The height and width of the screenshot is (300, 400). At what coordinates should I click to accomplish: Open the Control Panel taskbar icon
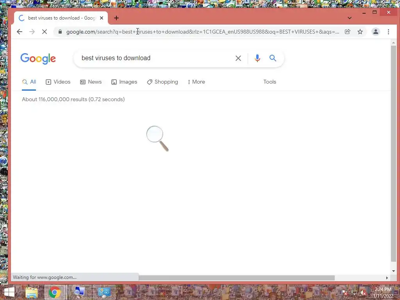tap(104, 292)
